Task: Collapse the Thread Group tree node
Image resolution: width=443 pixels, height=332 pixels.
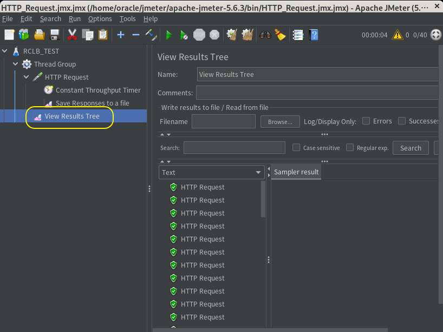Action: click(16, 64)
